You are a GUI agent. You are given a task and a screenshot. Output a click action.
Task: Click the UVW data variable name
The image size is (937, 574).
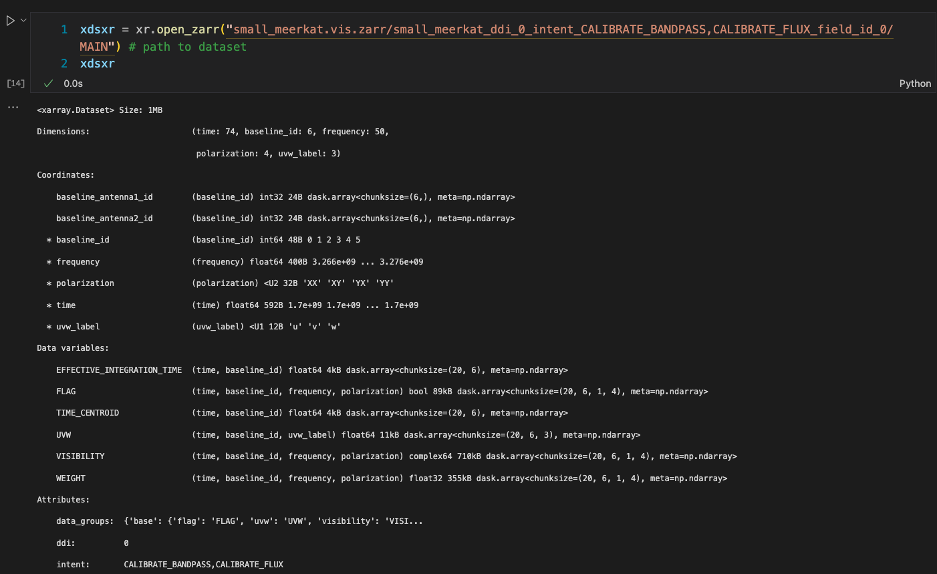pyautogui.click(x=63, y=435)
